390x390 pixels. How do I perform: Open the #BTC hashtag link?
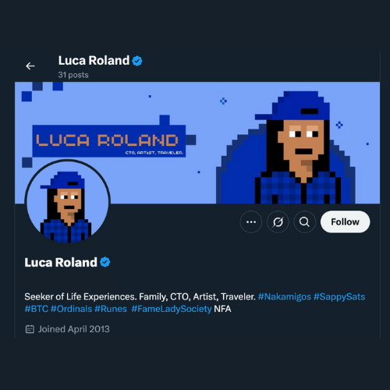click(x=37, y=309)
